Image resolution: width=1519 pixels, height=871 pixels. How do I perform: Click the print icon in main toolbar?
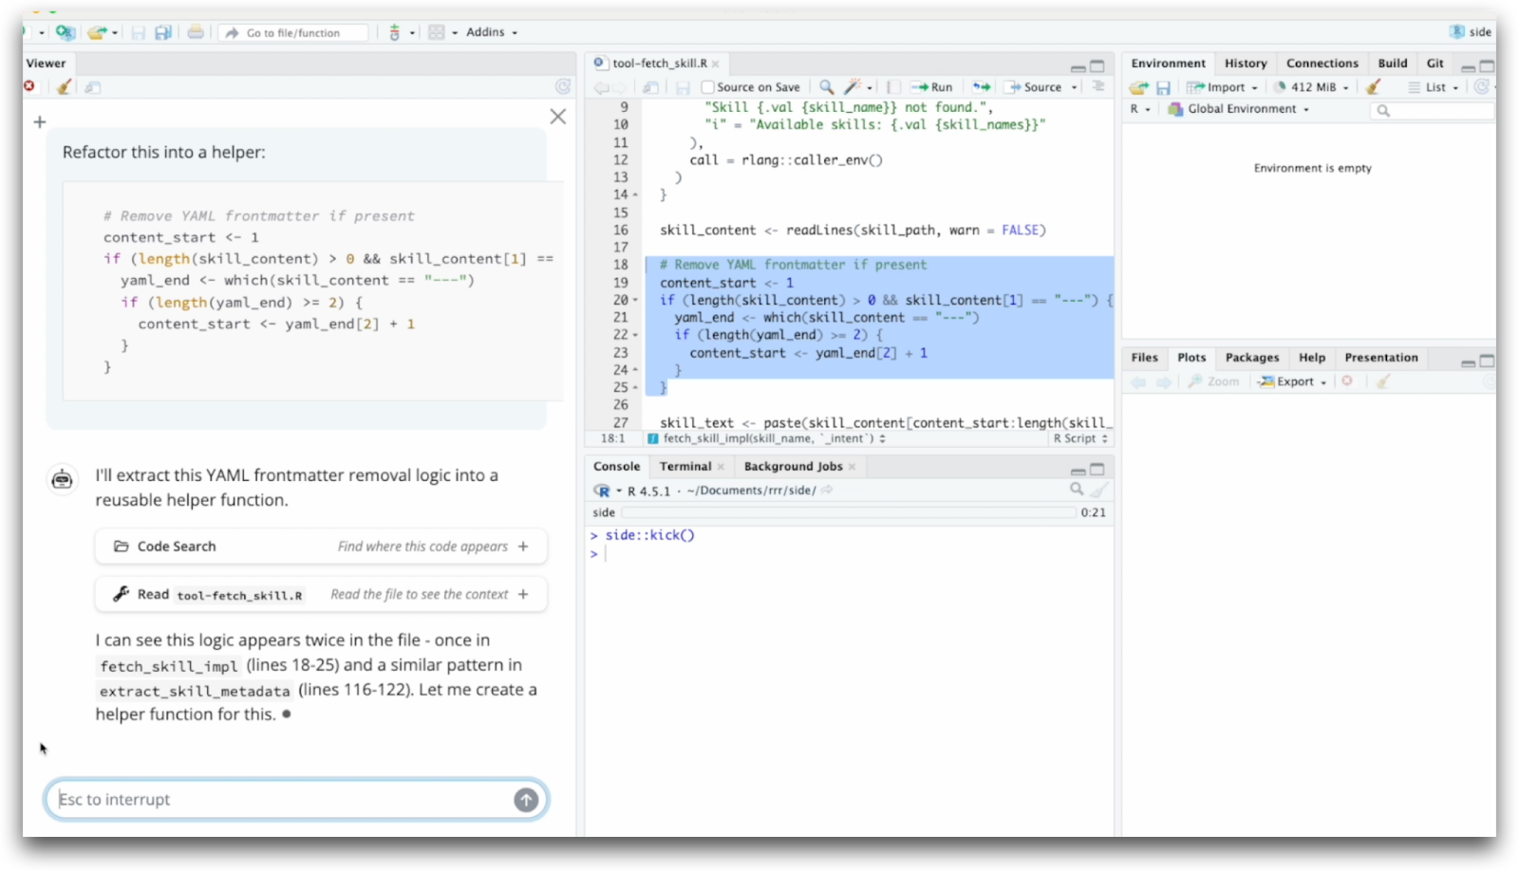point(196,32)
